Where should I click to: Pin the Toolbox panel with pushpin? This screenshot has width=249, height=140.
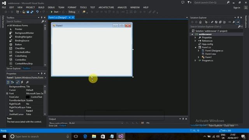42,17
